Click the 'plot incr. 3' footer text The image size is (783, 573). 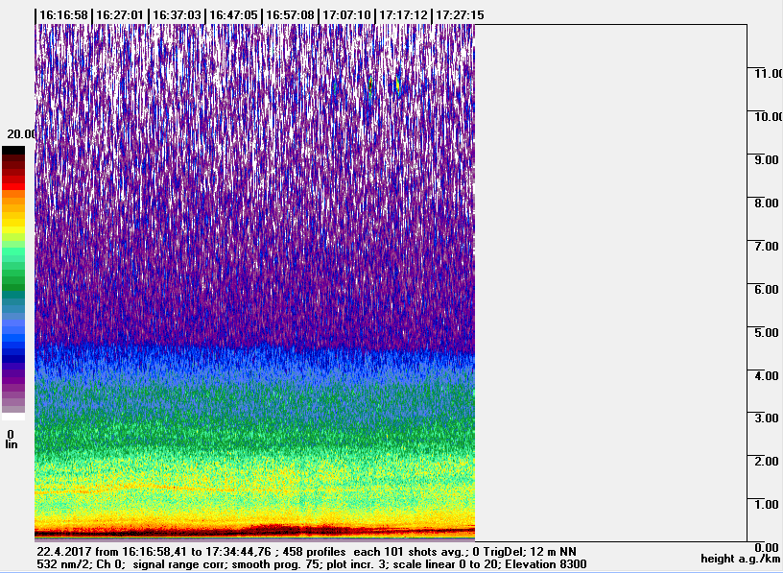coord(358,564)
